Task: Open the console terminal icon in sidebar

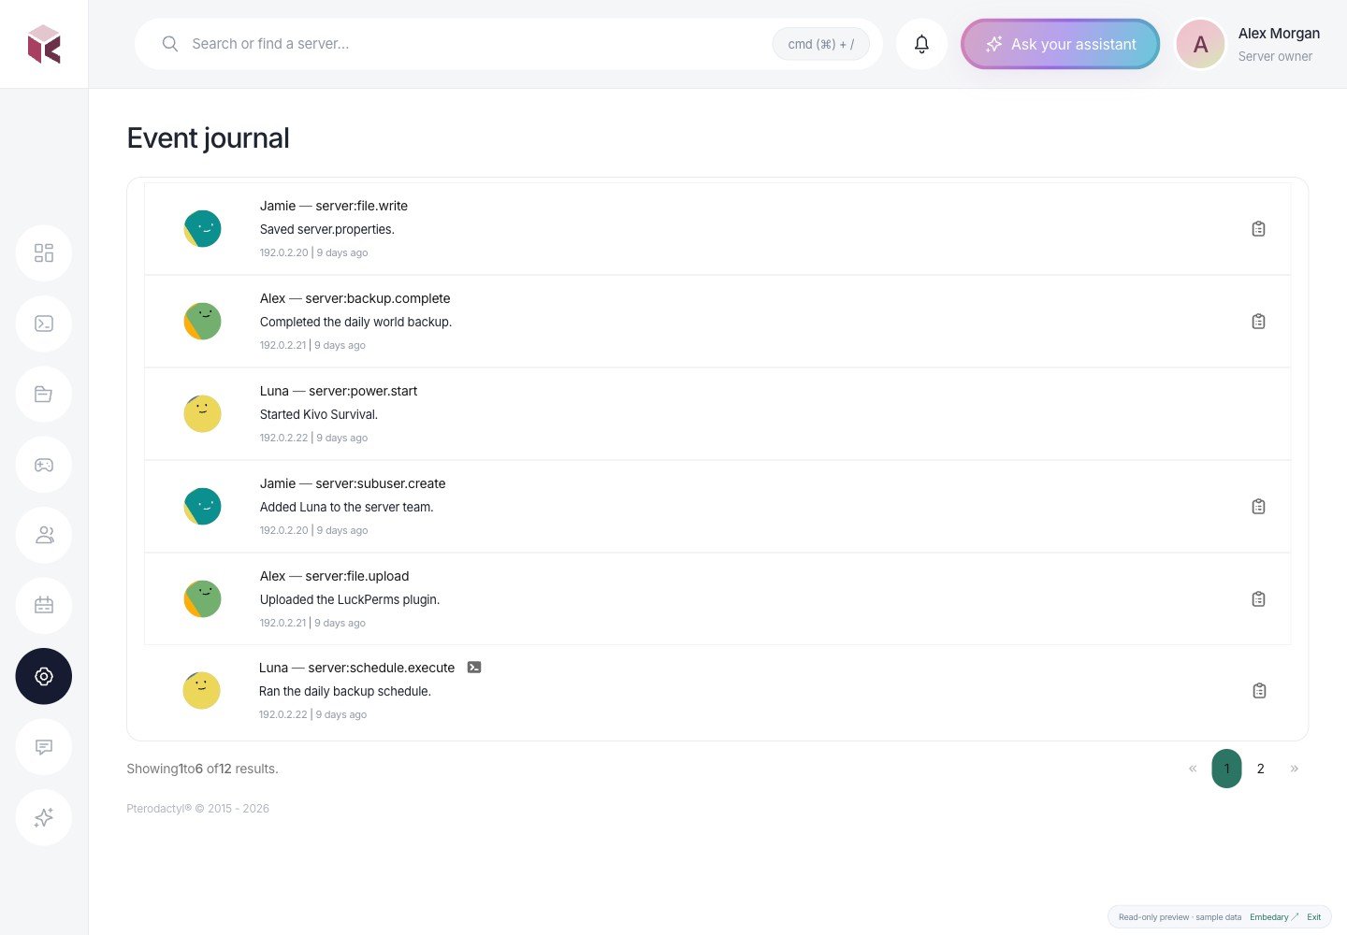Action: pos(44,324)
